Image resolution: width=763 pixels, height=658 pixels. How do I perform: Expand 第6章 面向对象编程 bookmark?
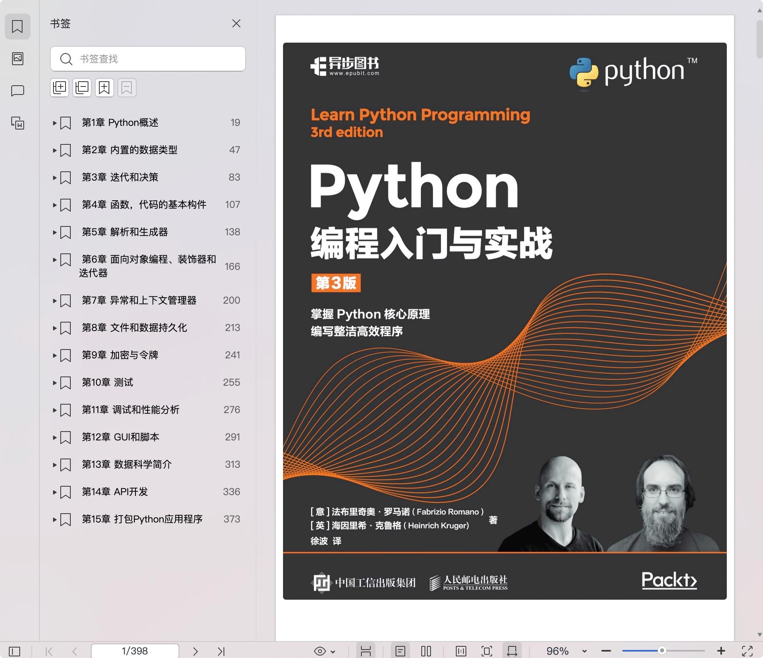[55, 259]
